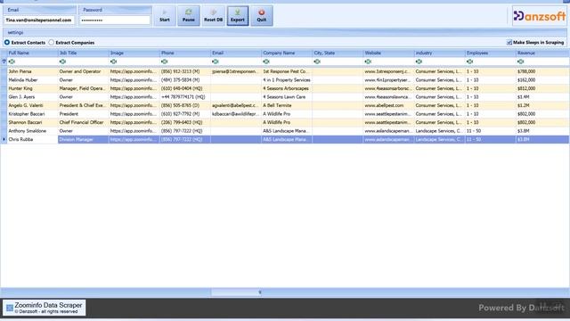Select the Glen J. Ayers name cell
Screen dimensions: 570x321
coord(32,97)
